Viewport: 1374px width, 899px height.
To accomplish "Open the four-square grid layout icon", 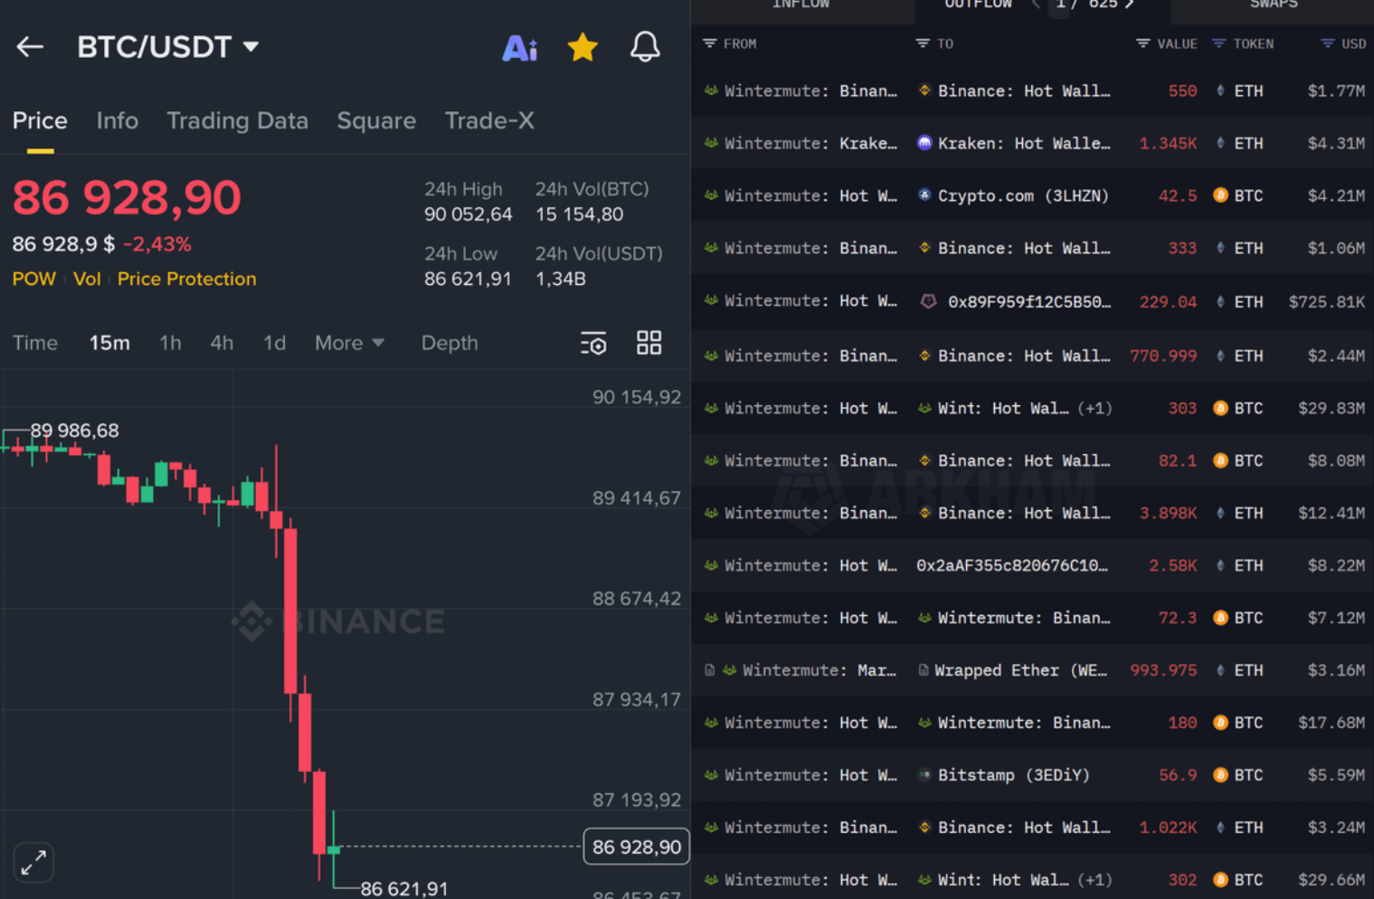I will pyautogui.click(x=649, y=342).
